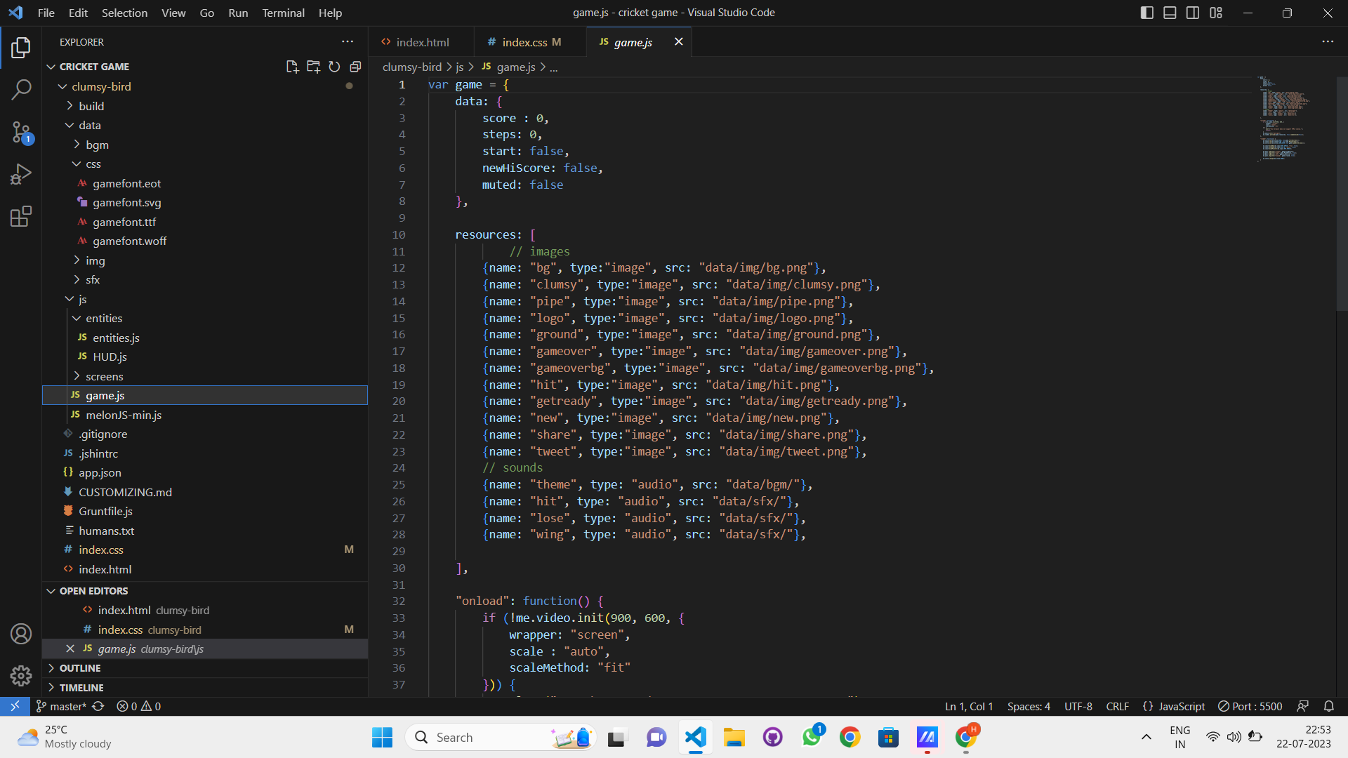Toggle the bottom Panel layout button
This screenshot has width=1348, height=758.
1170,13
